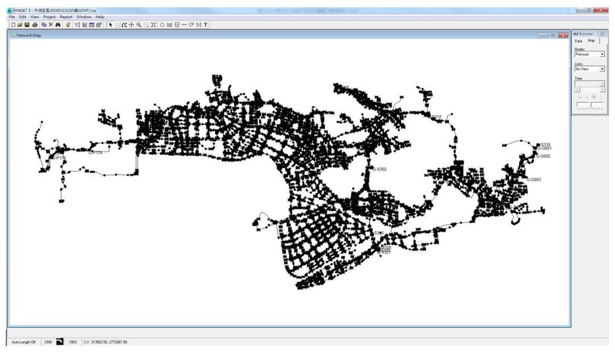Switch to the Map tab in Browser
This screenshot has width=615, height=353.
click(x=591, y=40)
